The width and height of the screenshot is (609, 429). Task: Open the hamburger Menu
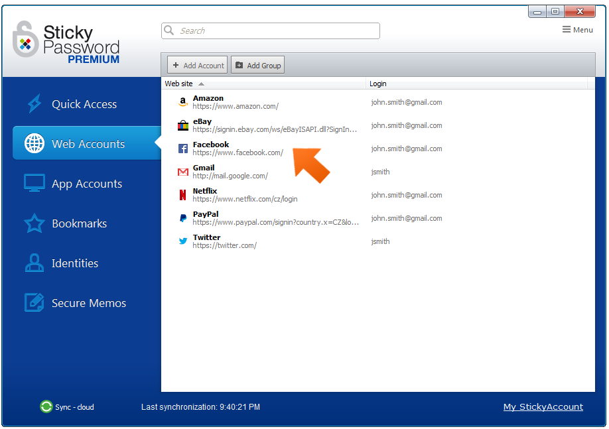578,29
